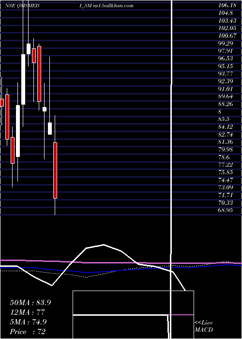Click the '5MA : 74.9' indicator text

(x=28, y=322)
